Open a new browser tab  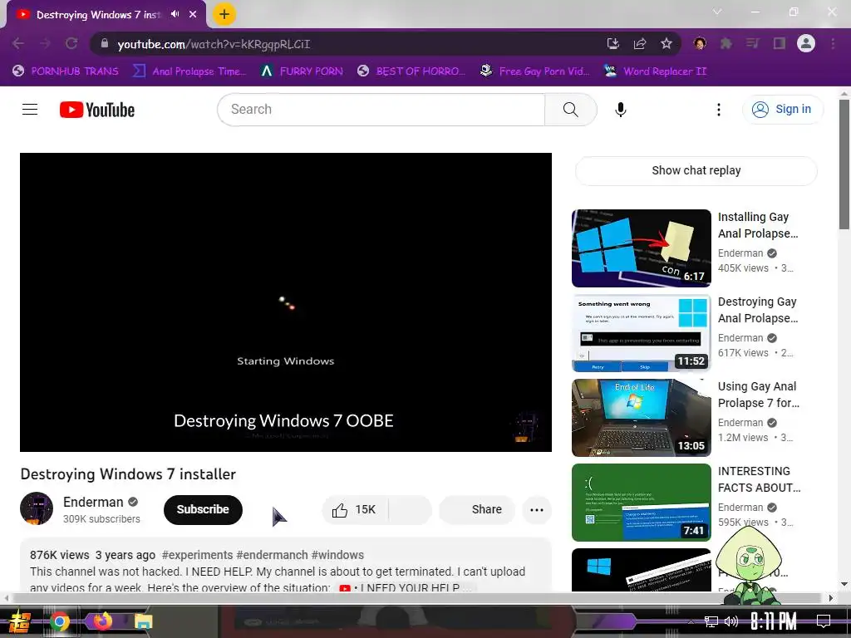tap(224, 14)
